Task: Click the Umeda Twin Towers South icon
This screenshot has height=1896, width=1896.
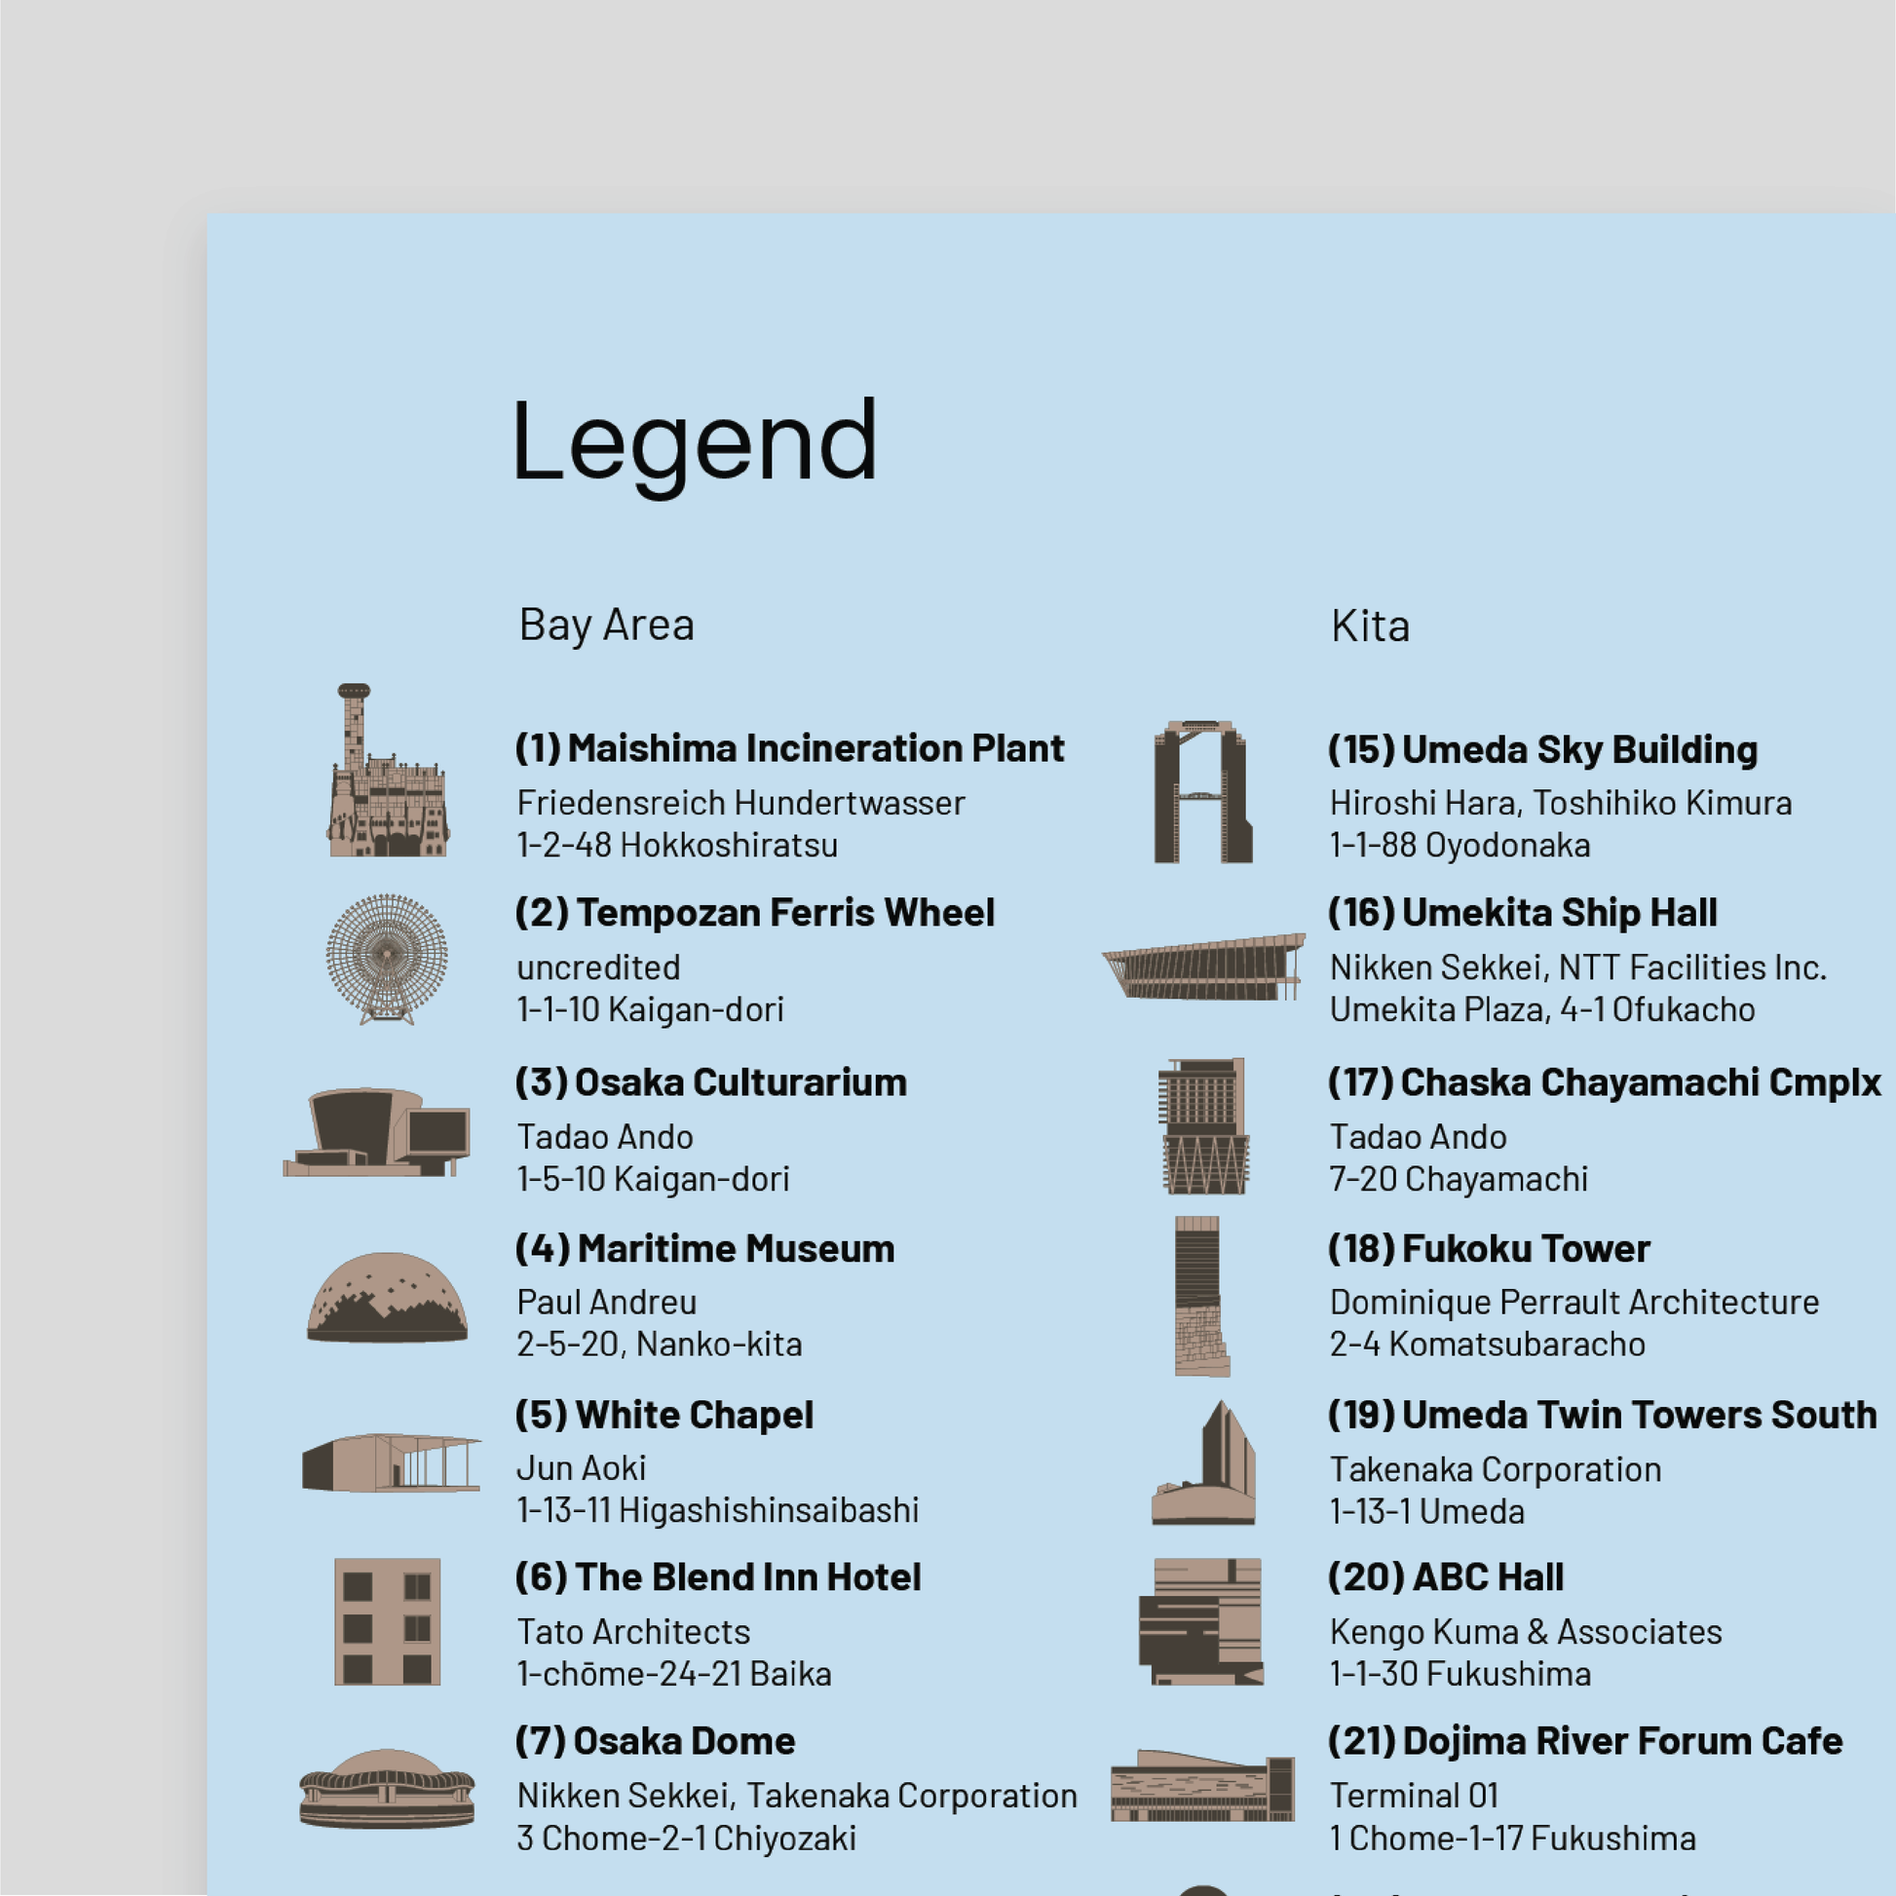Action: [1205, 1465]
